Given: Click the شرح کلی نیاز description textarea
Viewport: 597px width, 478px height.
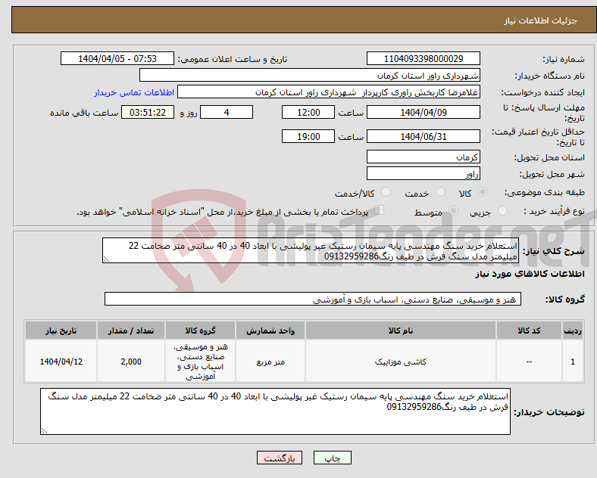Looking at the screenshot, I should coord(311,250).
